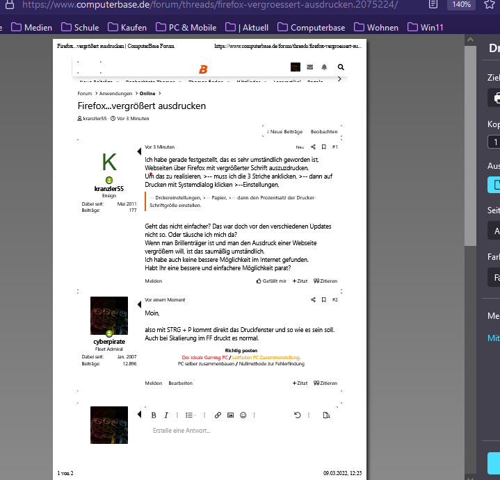Open the messages envelope icon
The image size is (500, 480).
pos(309,67)
